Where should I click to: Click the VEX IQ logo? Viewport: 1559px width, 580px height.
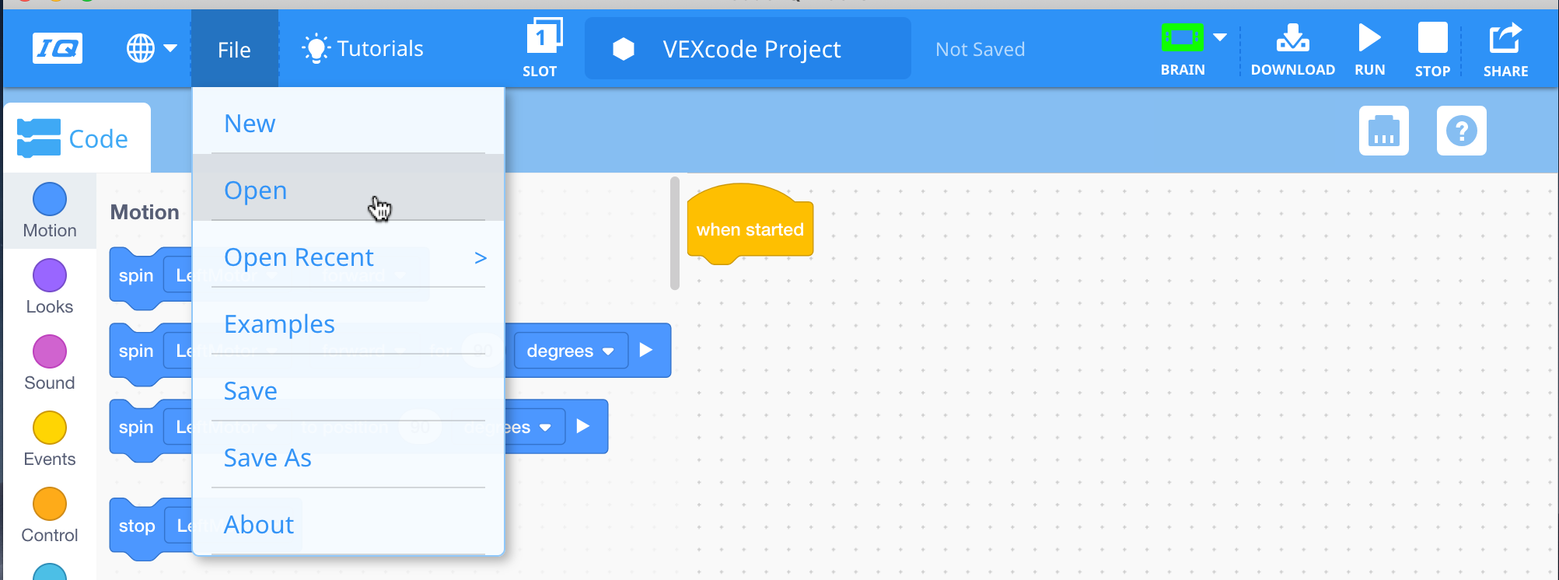[58, 47]
